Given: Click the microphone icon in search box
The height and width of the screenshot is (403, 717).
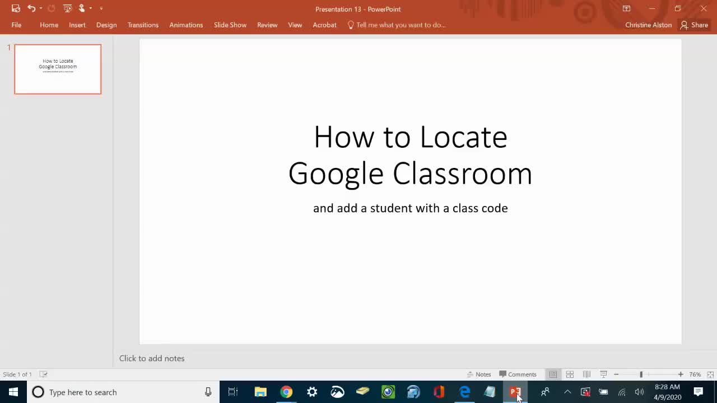Looking at the screenshot, I should click(208, 392).
